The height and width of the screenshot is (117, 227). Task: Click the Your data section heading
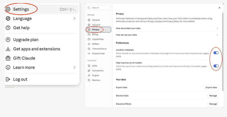(121, 80)
